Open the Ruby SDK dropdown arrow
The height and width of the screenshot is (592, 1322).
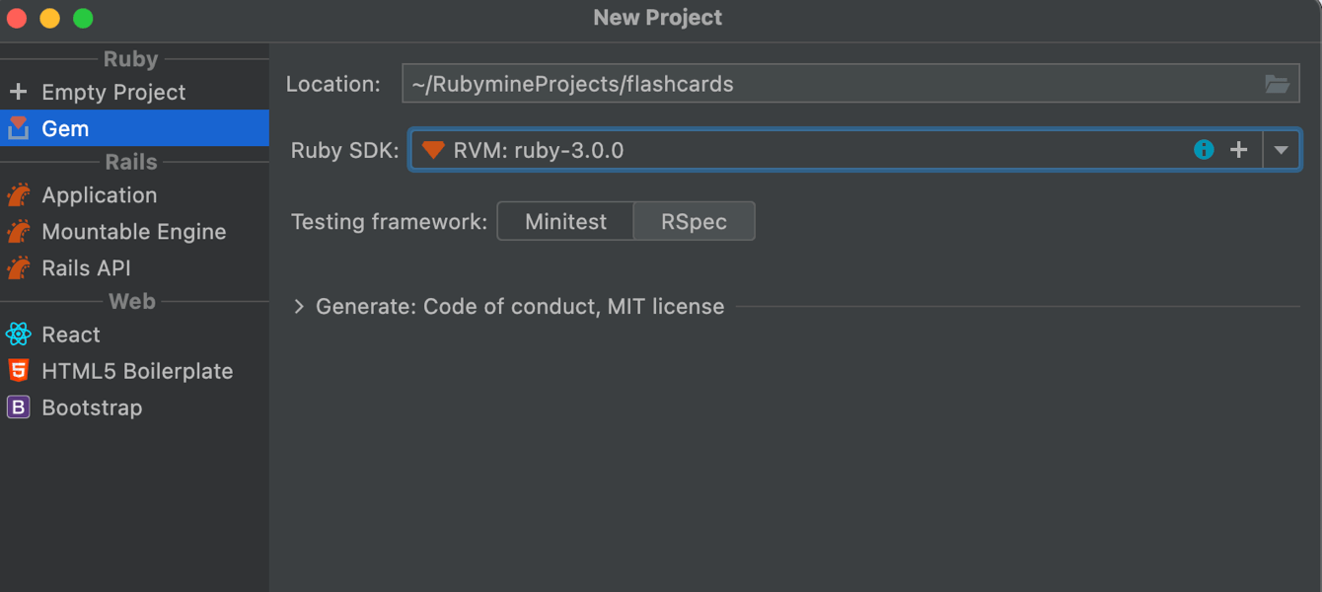coord(1281,150)
